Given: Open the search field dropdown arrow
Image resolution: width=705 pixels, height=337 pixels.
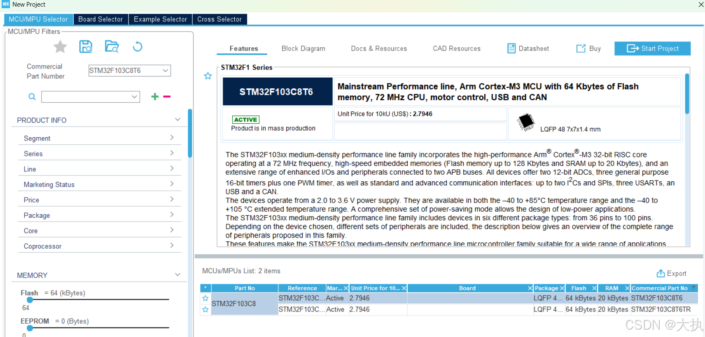Looking at the screenshot, I should (x=134, y=97).
